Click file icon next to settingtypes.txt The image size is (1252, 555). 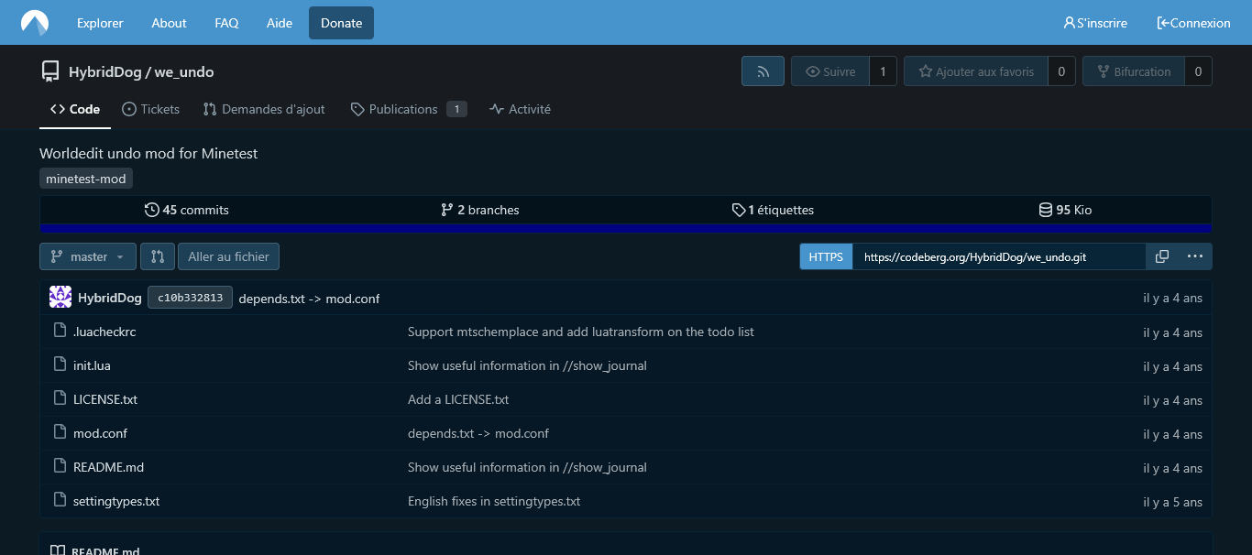point(60,501)
